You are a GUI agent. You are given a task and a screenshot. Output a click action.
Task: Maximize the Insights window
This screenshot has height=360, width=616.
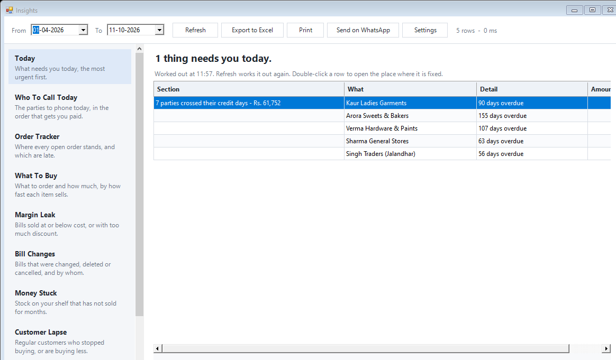click(x=592, y=10)
